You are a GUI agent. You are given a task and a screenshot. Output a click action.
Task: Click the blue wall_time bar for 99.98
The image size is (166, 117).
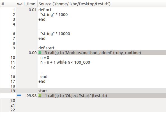(x=19, y=95)
